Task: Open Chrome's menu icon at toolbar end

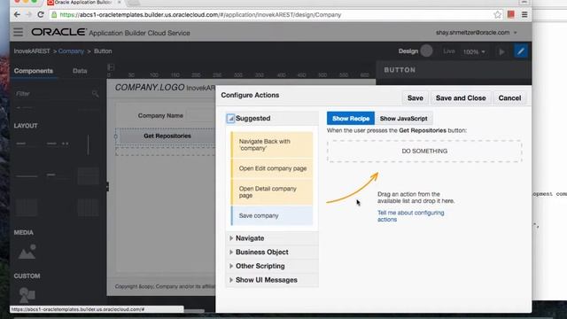Action: pos(524,15)
